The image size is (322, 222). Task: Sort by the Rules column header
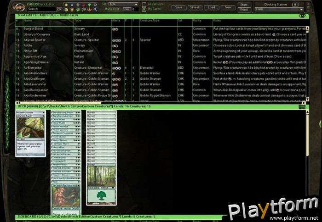point(217,21)
